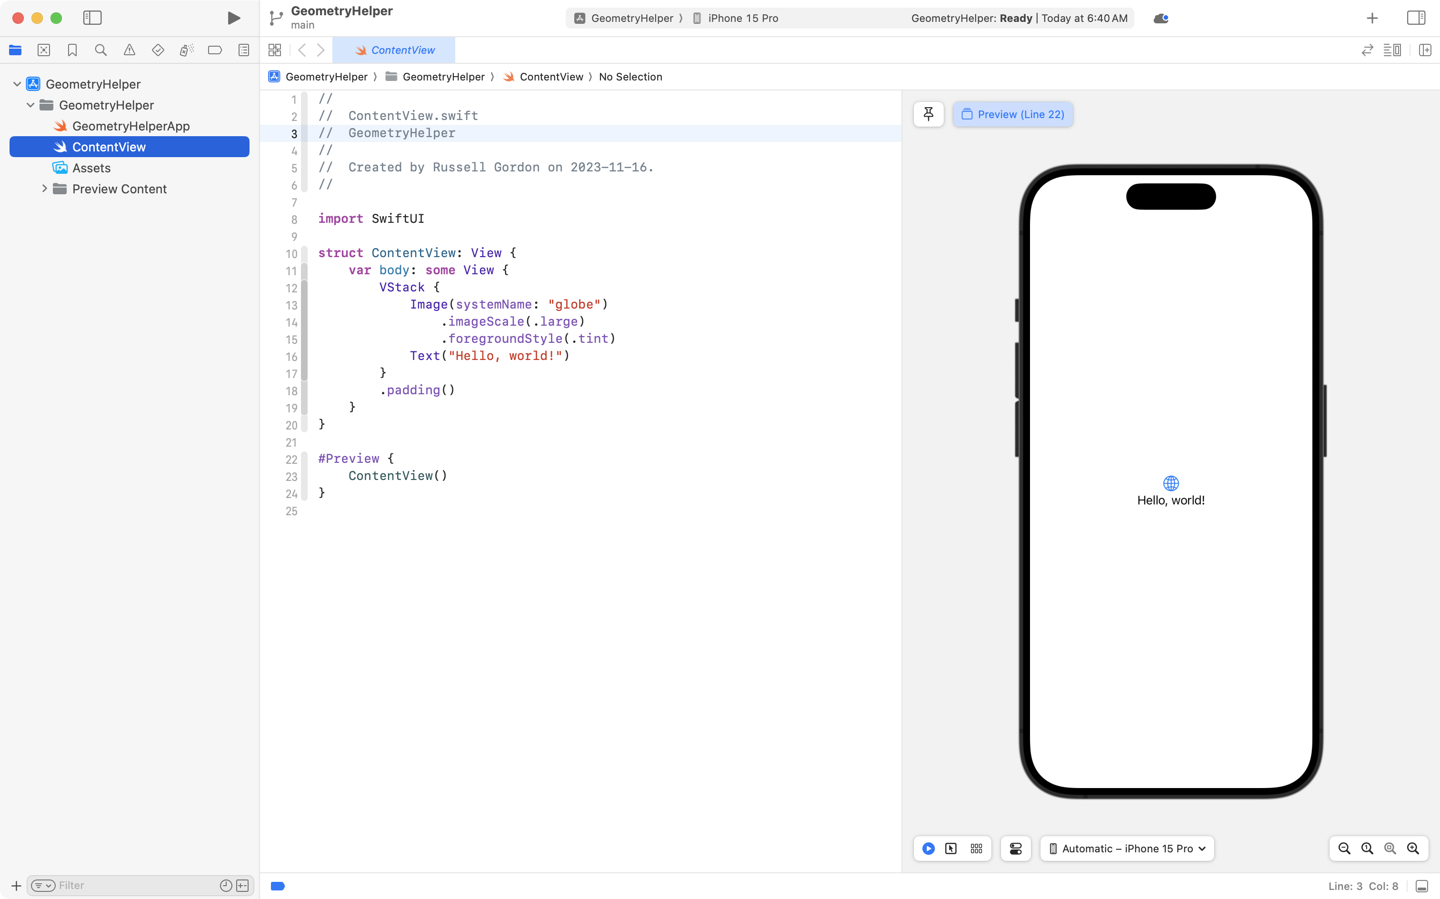Open the Breakpoint navigator icon
This screenshot has height=899, width=1440.
(x=215, y=50)
